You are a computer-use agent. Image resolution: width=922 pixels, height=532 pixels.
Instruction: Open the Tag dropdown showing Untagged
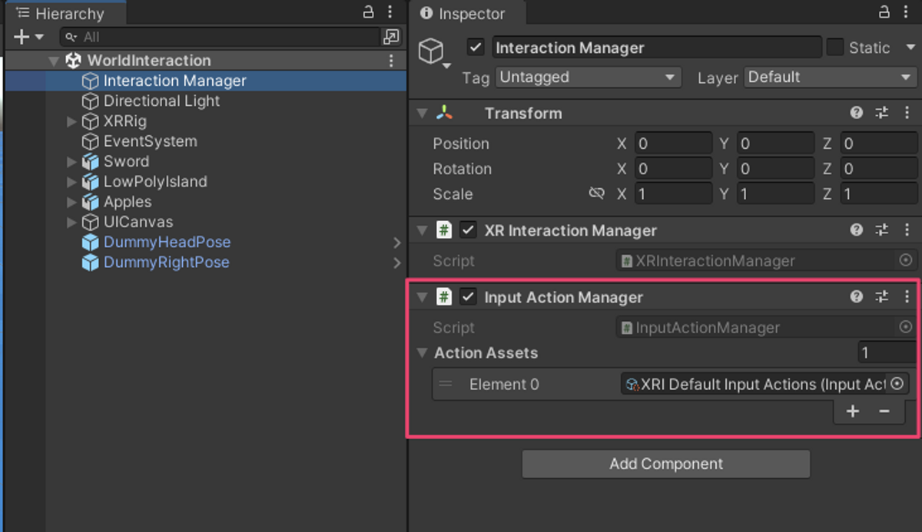[588, 78]
